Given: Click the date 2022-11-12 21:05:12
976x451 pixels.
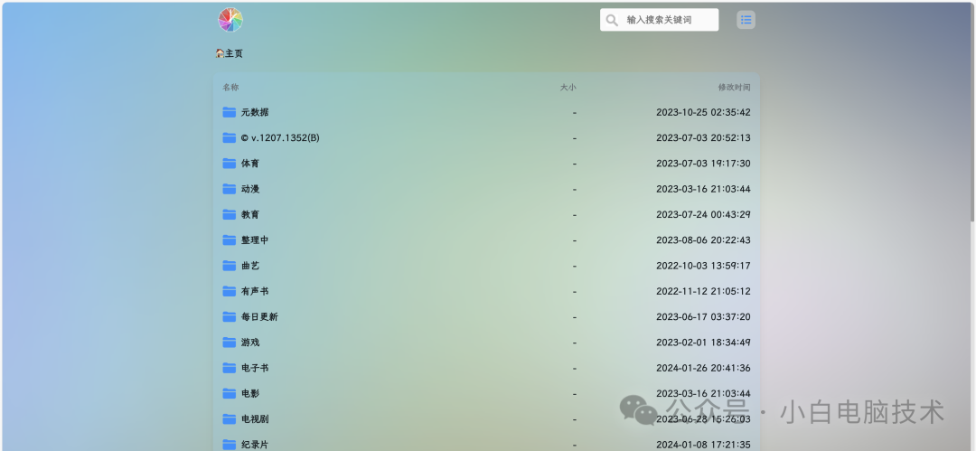Looking at the screenshot, I should coord(703,291).
